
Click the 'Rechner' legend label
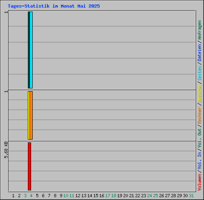(200, 115)
